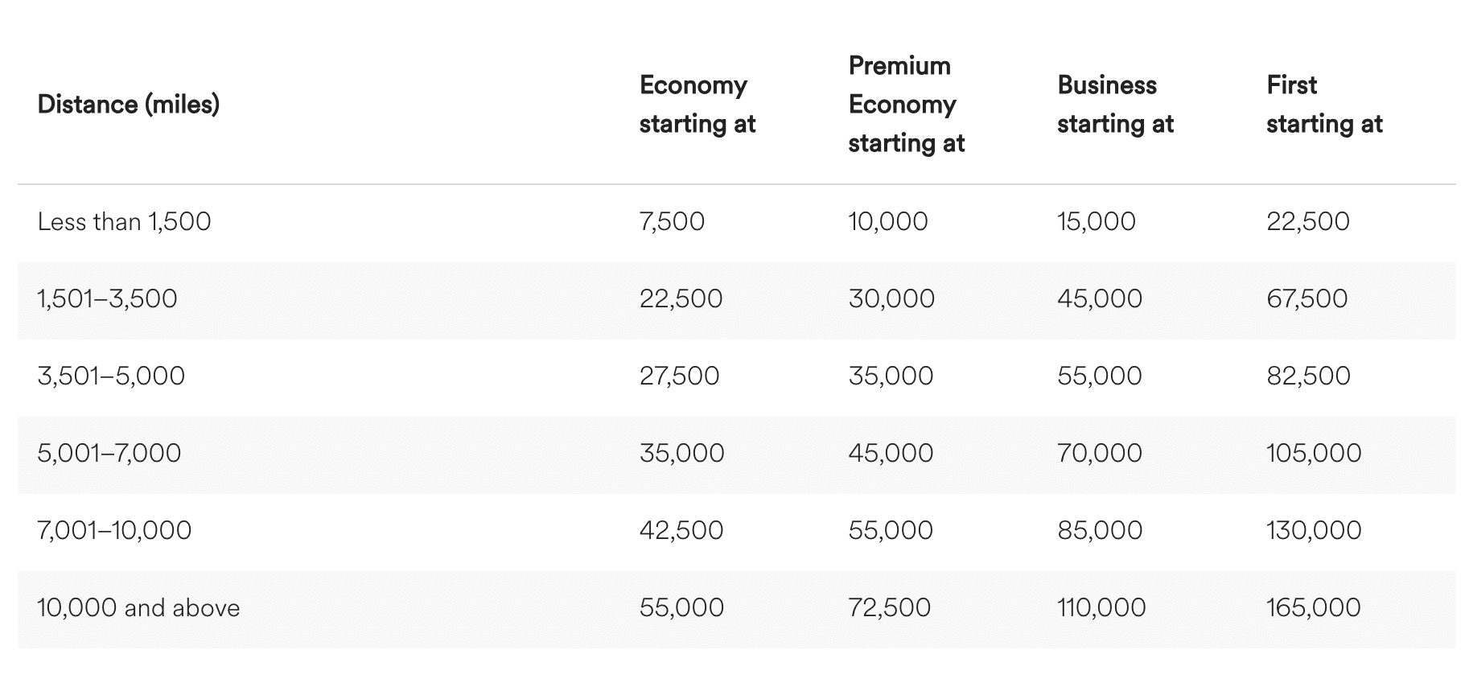Select the Less than 1,500 row label
The height and width of the screenshot is (687, 1469).
click(125, 222)
